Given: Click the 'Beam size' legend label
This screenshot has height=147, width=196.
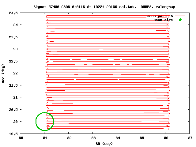Looking at the screenshot, I should click(163, 20).
